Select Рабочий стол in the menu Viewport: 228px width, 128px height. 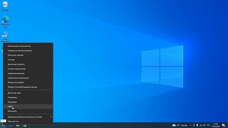[x=28, y=122]
